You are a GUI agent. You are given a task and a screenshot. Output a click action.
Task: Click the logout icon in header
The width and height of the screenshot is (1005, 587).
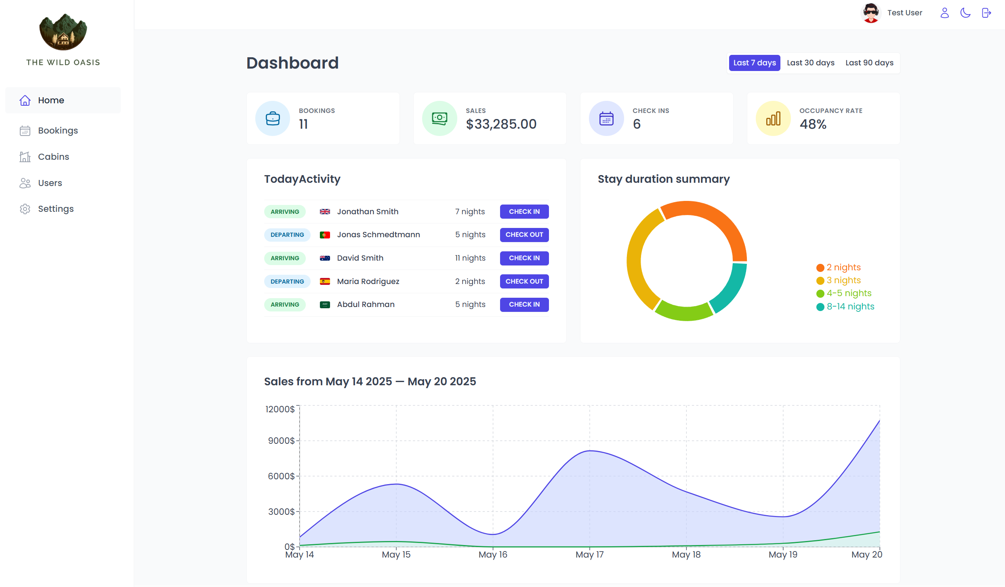986,13
